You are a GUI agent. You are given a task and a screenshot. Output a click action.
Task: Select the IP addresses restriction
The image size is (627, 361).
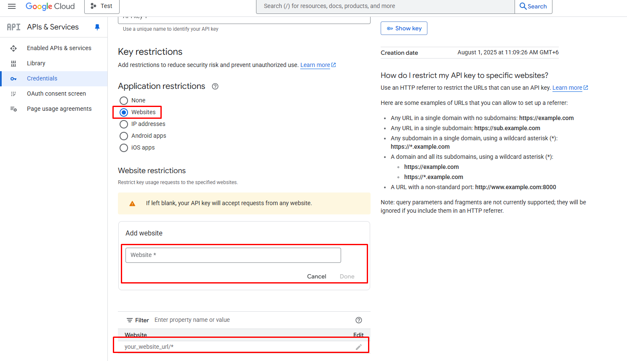tap(124, 124)
